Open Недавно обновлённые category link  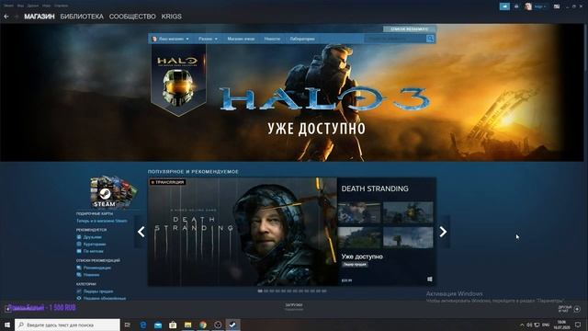point(105,298)
